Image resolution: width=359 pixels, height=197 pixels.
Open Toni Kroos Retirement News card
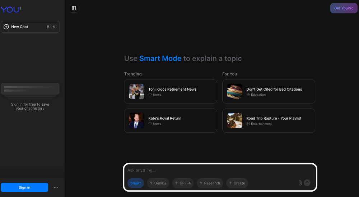[171, 91]
